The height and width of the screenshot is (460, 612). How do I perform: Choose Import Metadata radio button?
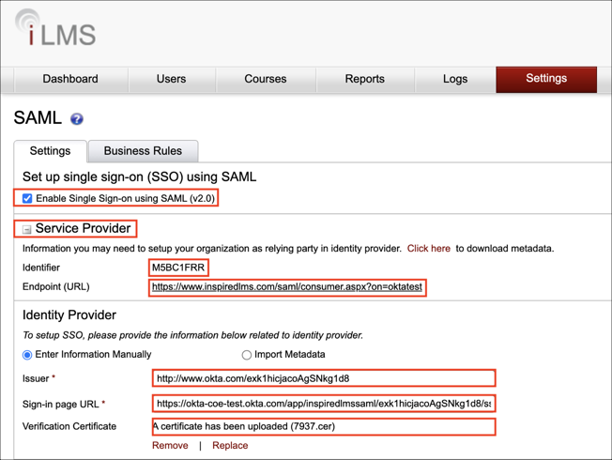click(247, 355)
